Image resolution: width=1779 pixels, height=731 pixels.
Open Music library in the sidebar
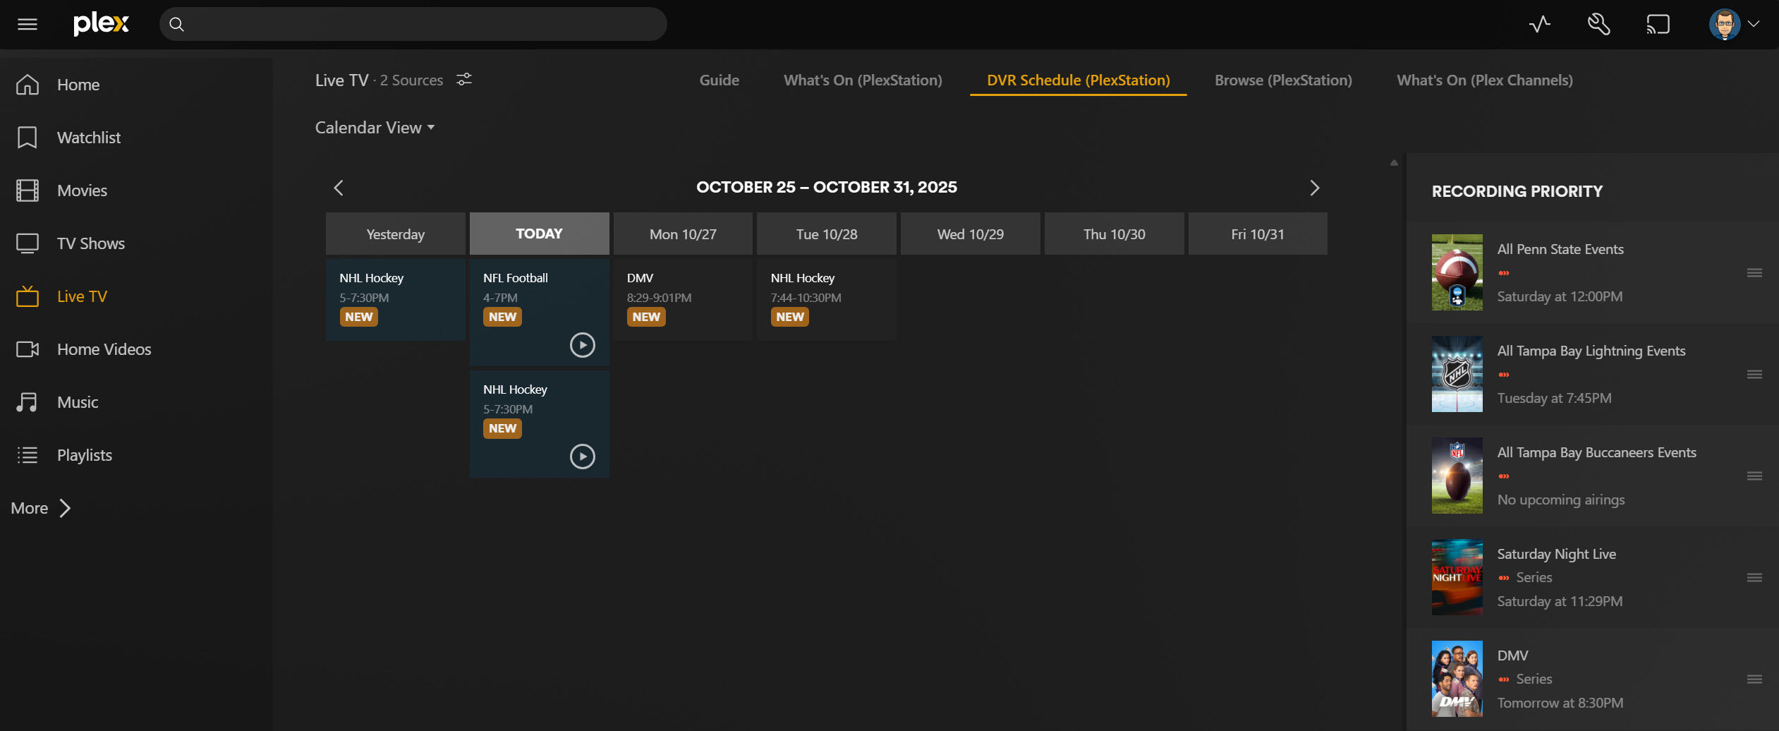tap(78, 402)
